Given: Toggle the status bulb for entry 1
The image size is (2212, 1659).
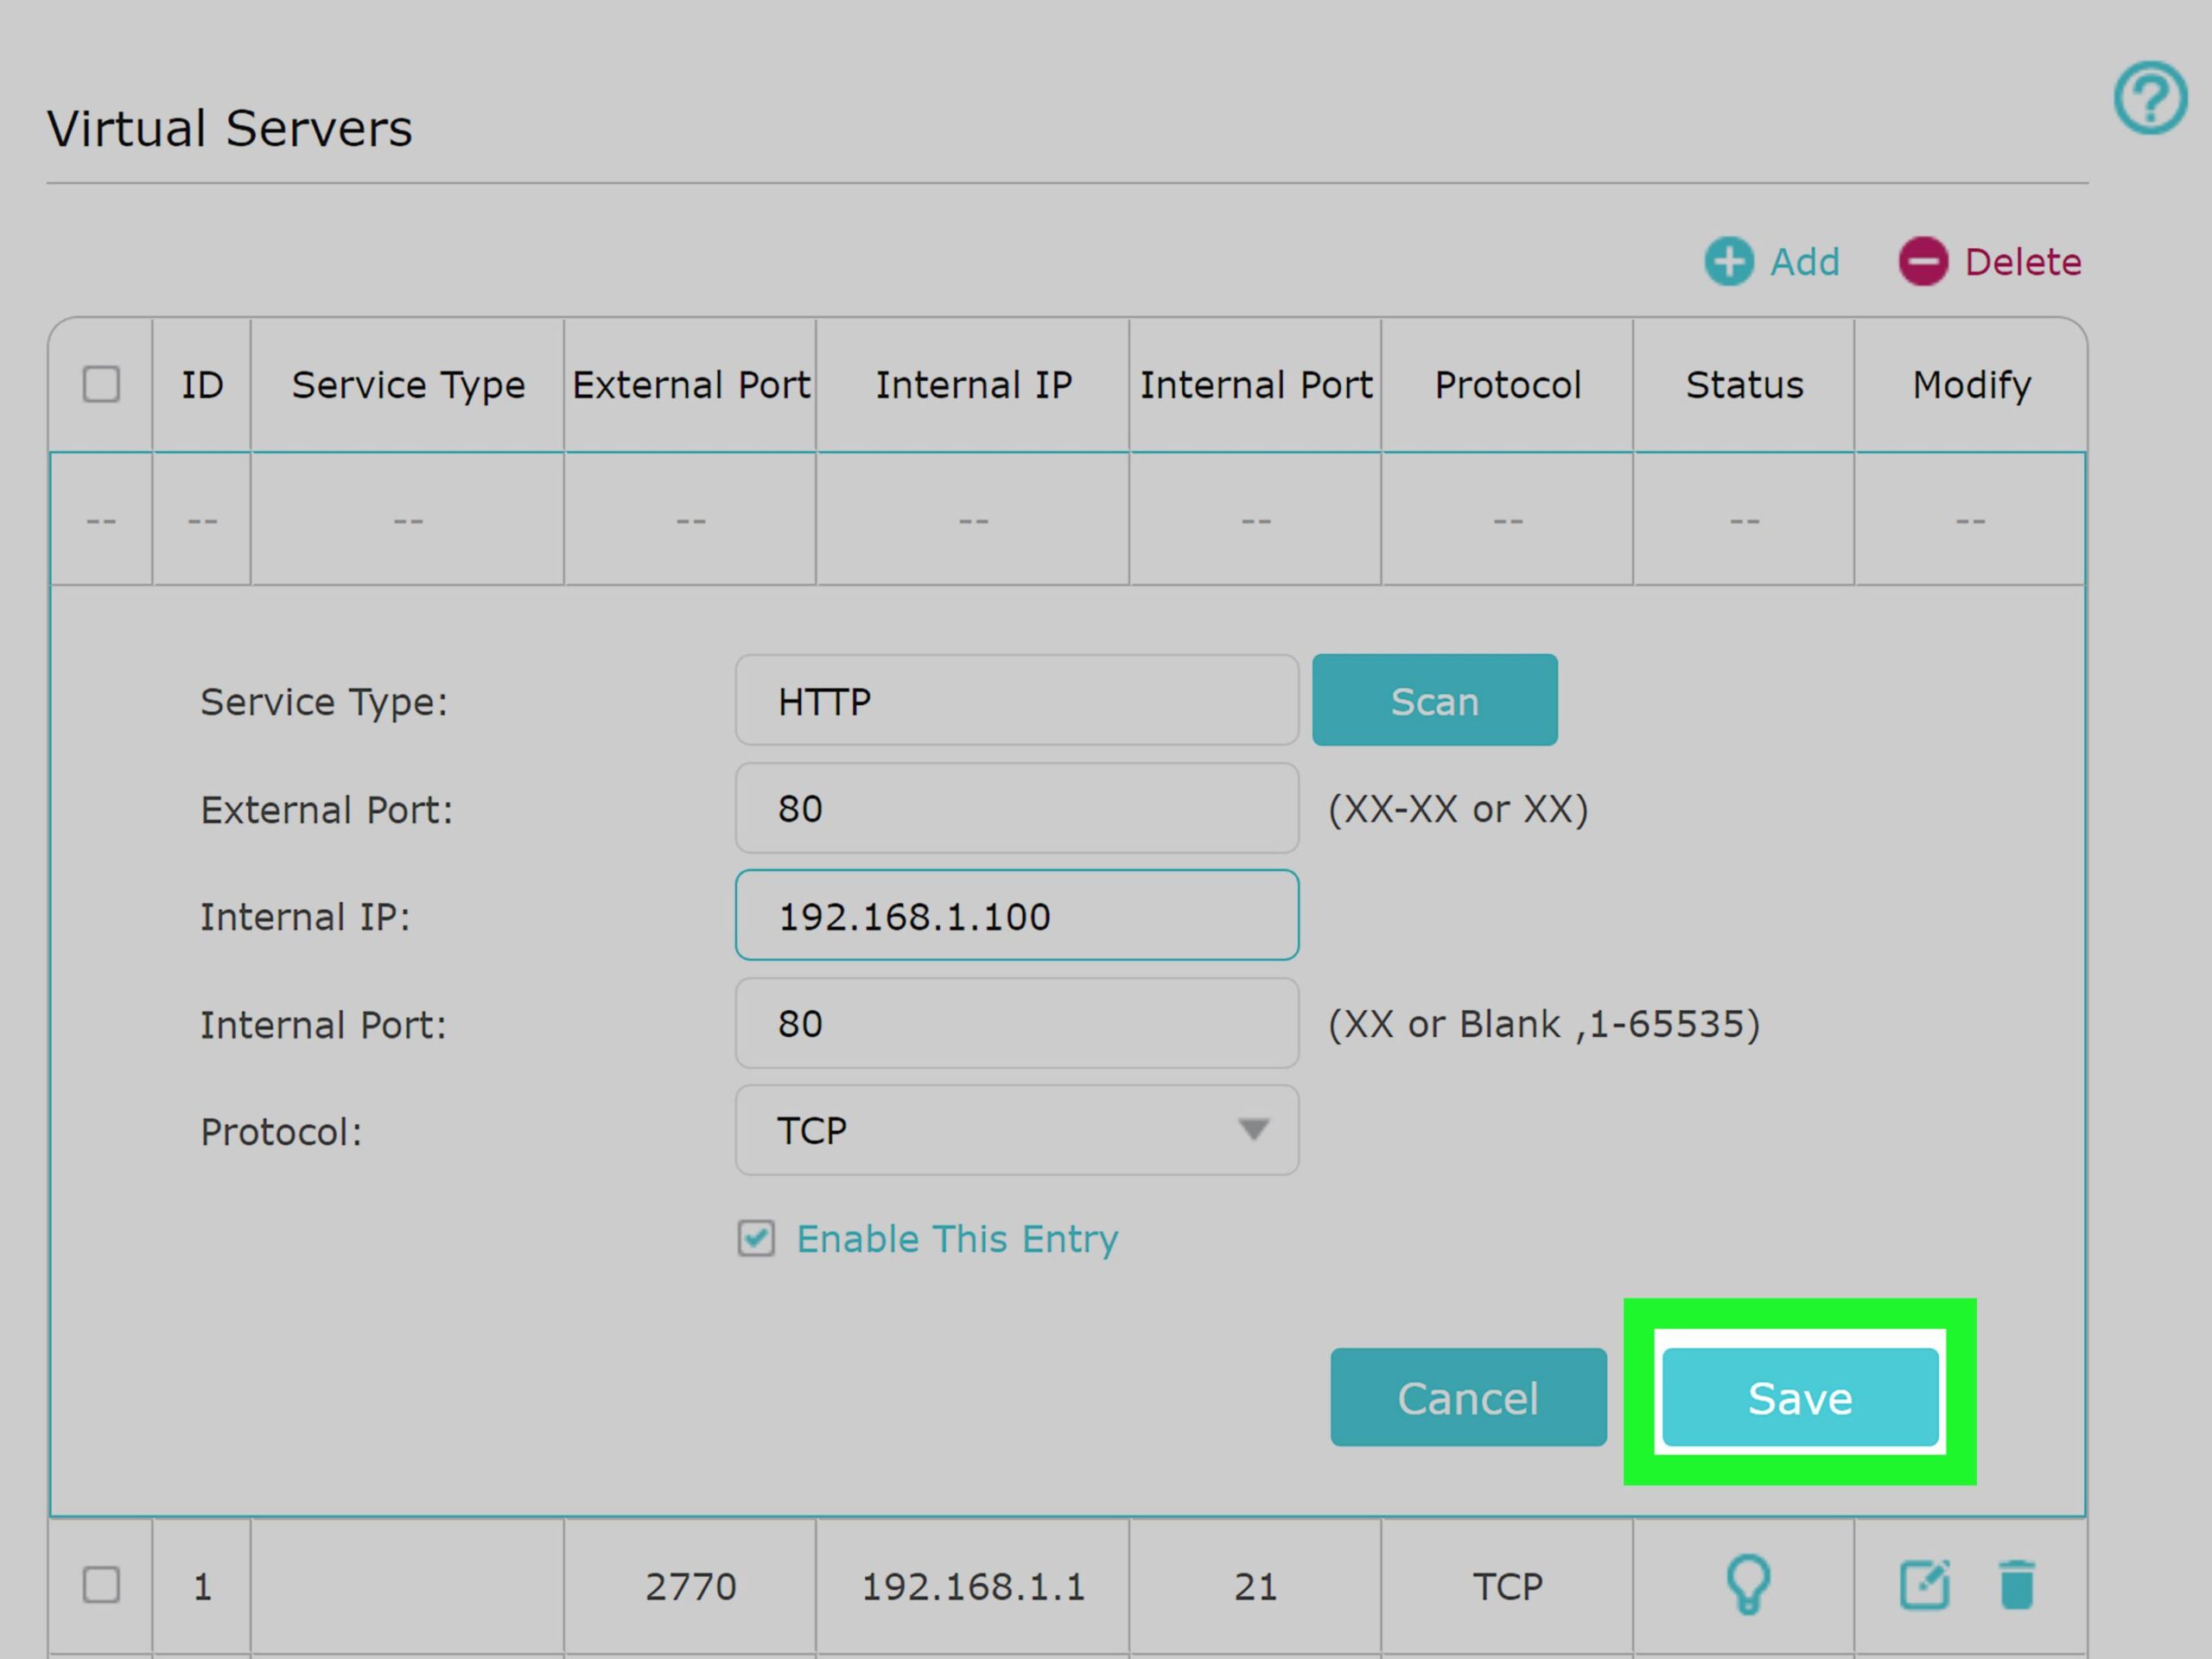Looking at the screenshot, I should pos(1748,1584).
